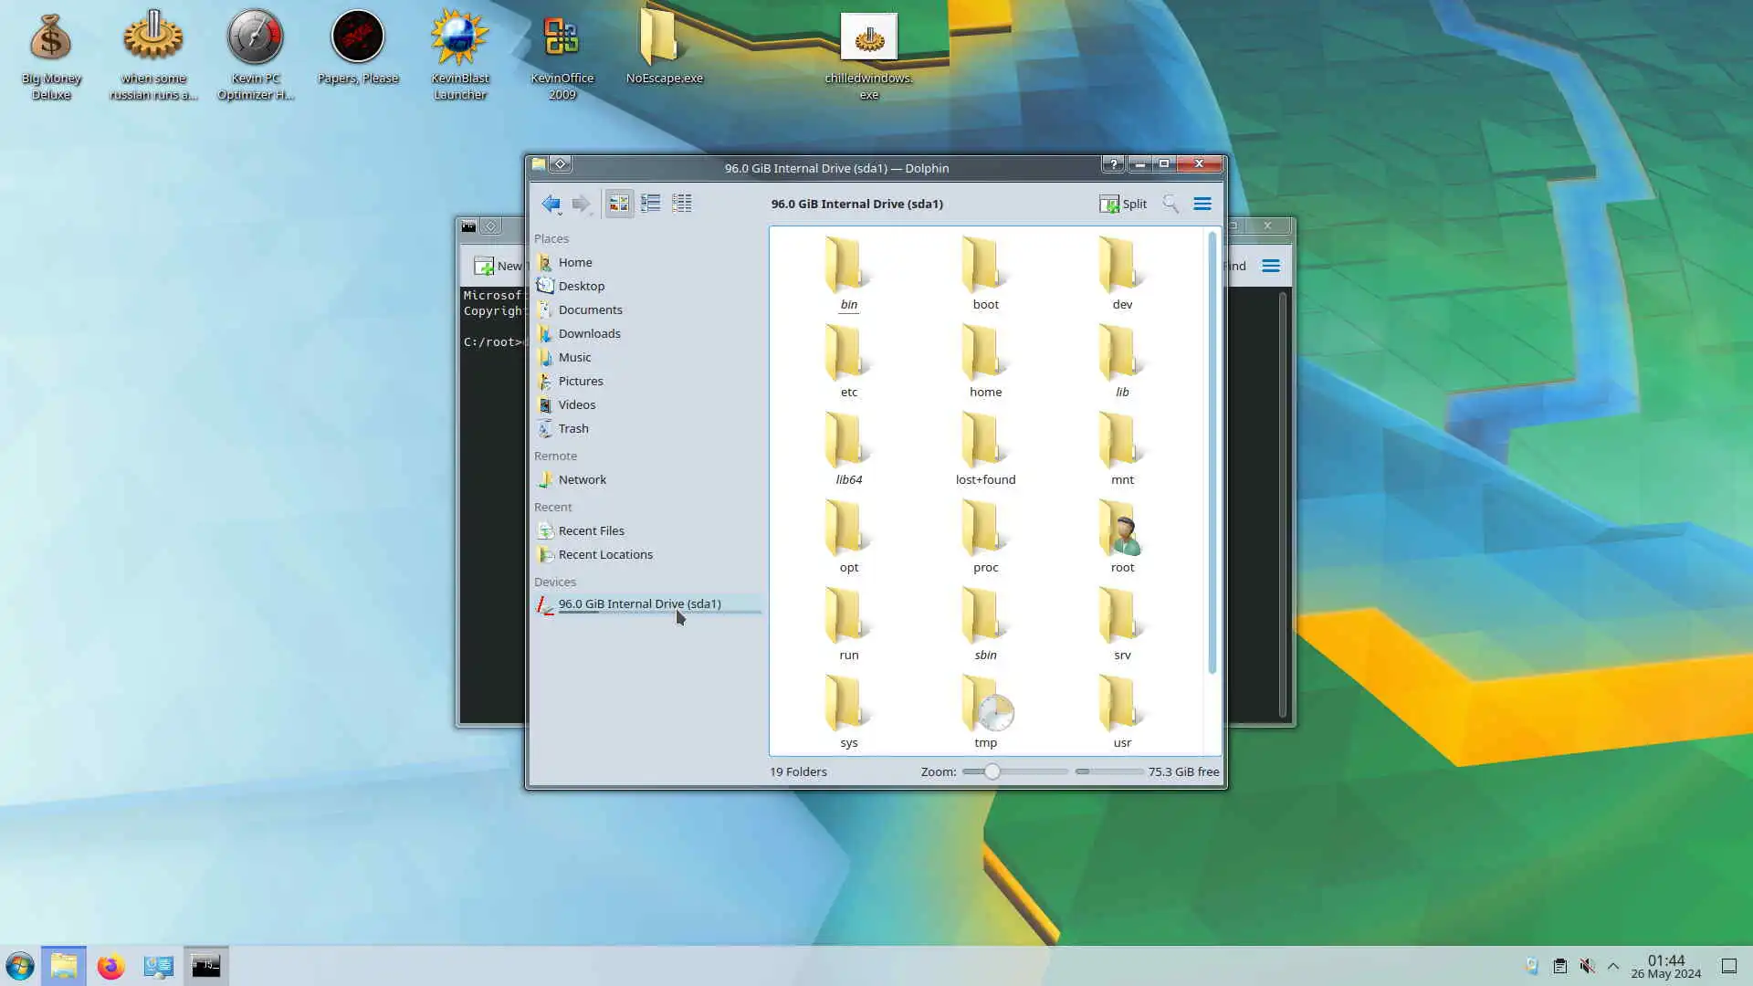Open the search magnifier in Dolphin
This screenshot has height=986, width=1753.
tap(1170, 204)
